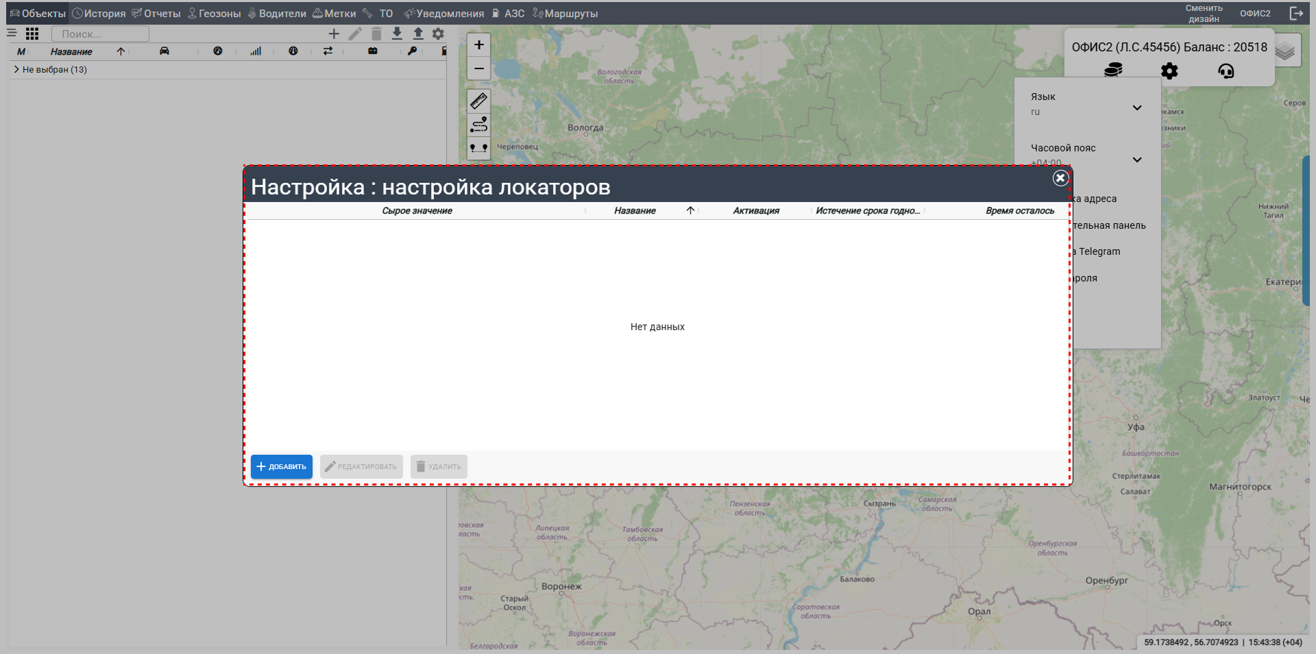Toggle the hamburger menu in objects panel
1316x654 pixels.
point(12,33)
